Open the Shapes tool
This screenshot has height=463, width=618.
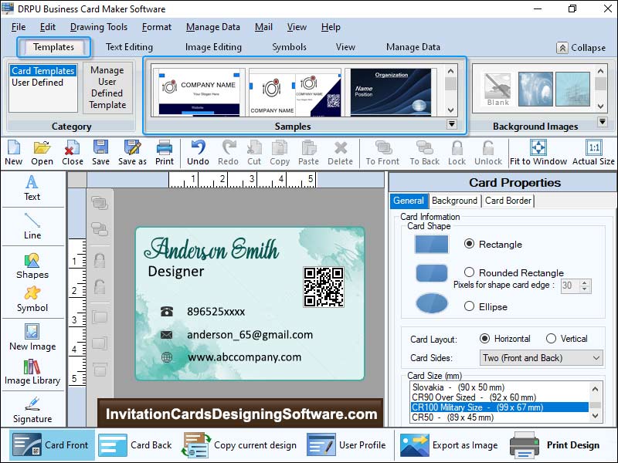pos(32,265)
